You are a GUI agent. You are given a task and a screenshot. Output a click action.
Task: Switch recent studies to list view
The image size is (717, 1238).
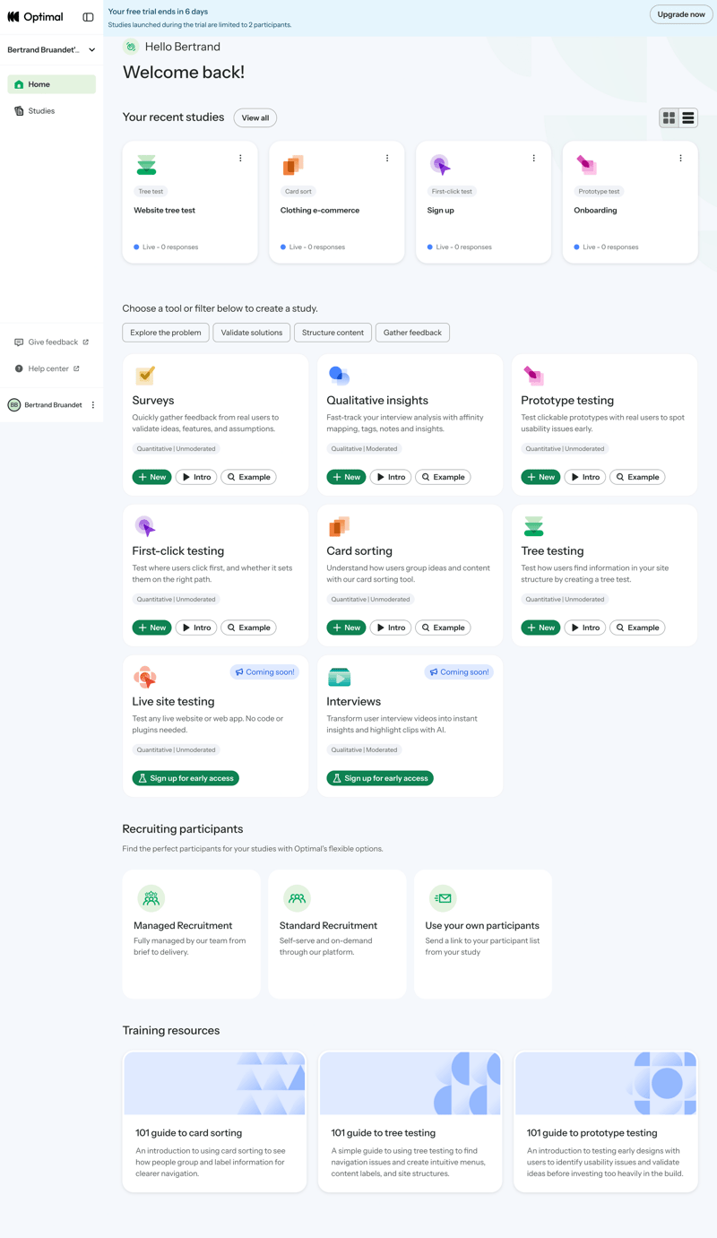point(688,118)
